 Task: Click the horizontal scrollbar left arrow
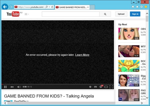5,103
